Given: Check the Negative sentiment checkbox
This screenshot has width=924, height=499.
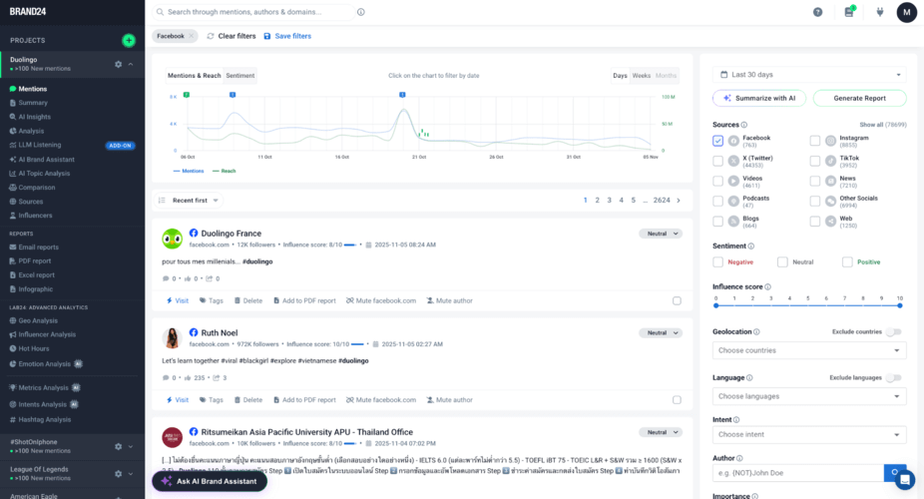Looking at the screenshot, I should [x=717, y=262].
